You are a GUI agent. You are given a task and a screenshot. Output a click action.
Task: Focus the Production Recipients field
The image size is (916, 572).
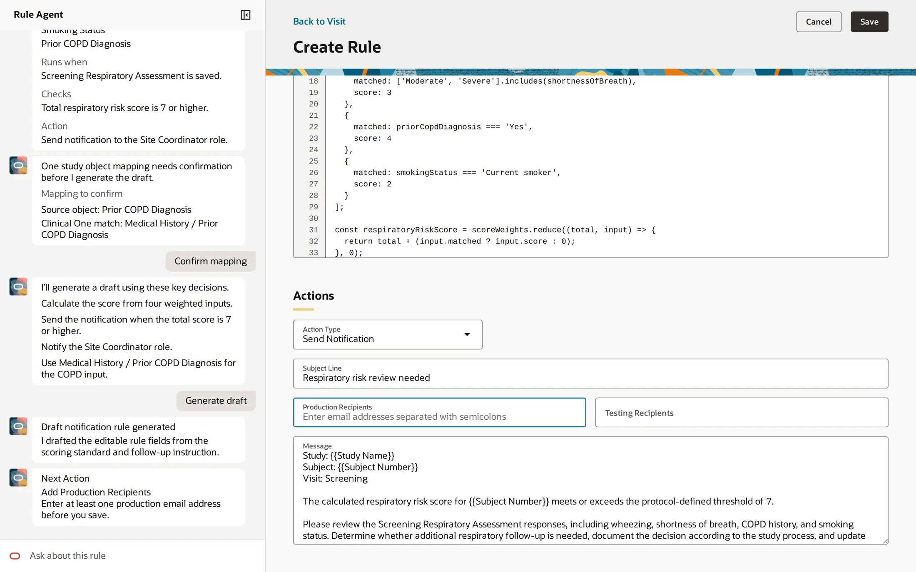click(439, 412)
